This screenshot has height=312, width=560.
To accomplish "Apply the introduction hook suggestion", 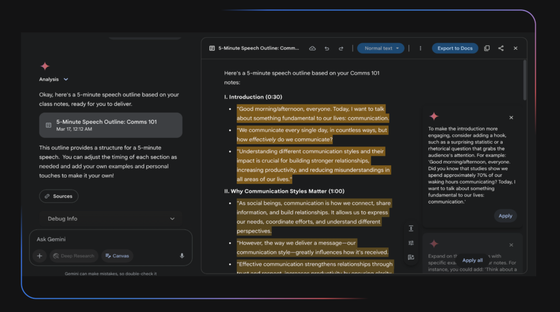I will point(505,216).
